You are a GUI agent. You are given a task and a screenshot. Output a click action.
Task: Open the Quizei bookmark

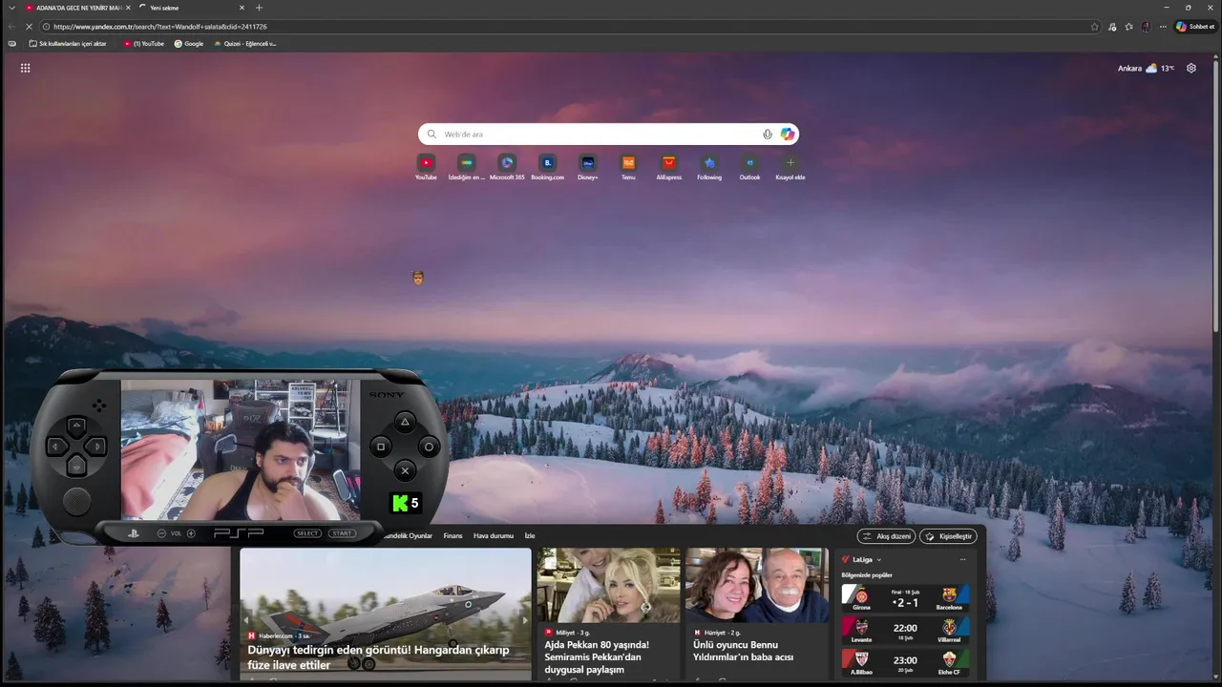[245, 44]
